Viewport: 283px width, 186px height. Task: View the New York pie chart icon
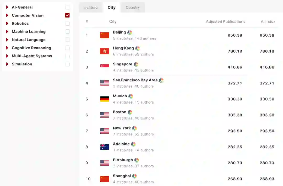[x=134, y=128]
